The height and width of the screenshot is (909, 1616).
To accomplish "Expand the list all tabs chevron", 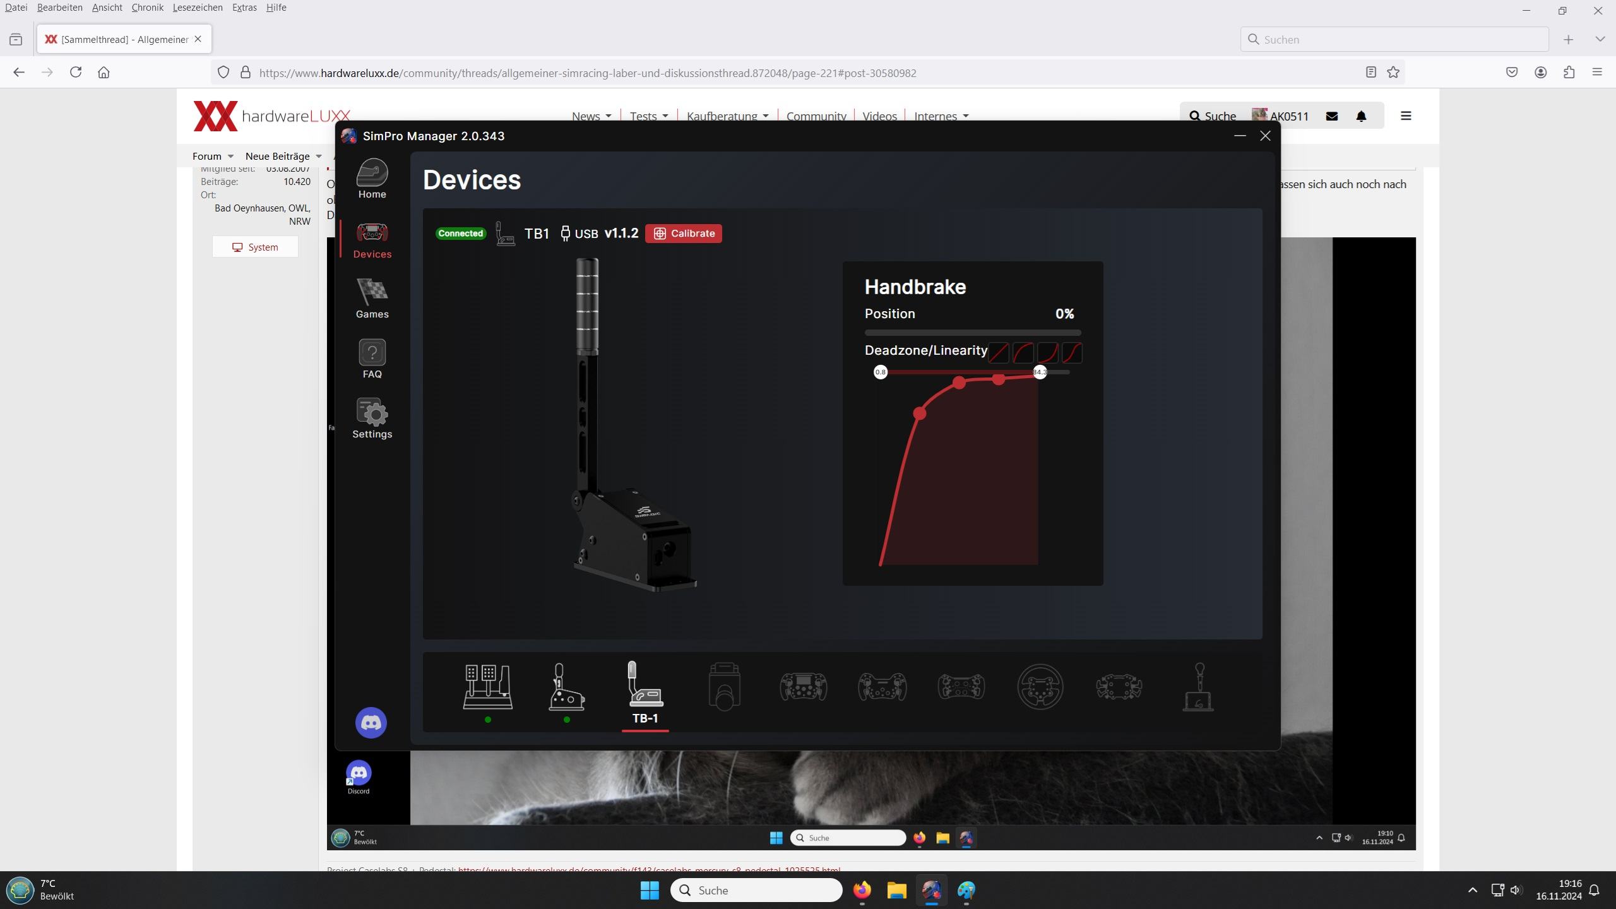I will tap(1600, 39).
